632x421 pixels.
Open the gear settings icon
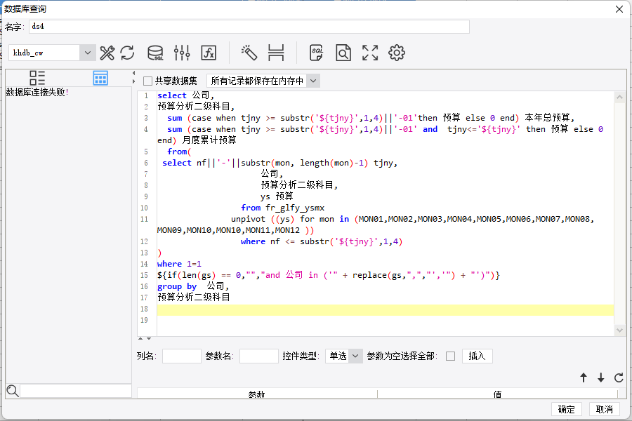(397, 53)
